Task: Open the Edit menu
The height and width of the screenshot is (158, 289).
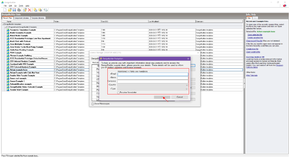Action: (x=10, y=6)
